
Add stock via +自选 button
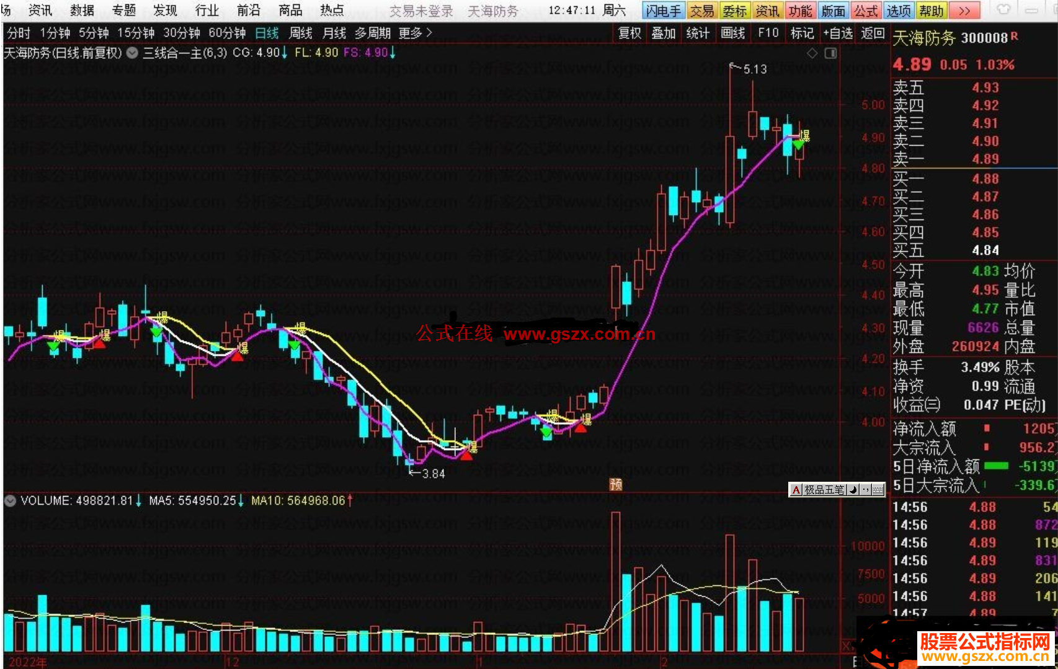[x=838, y=33]
